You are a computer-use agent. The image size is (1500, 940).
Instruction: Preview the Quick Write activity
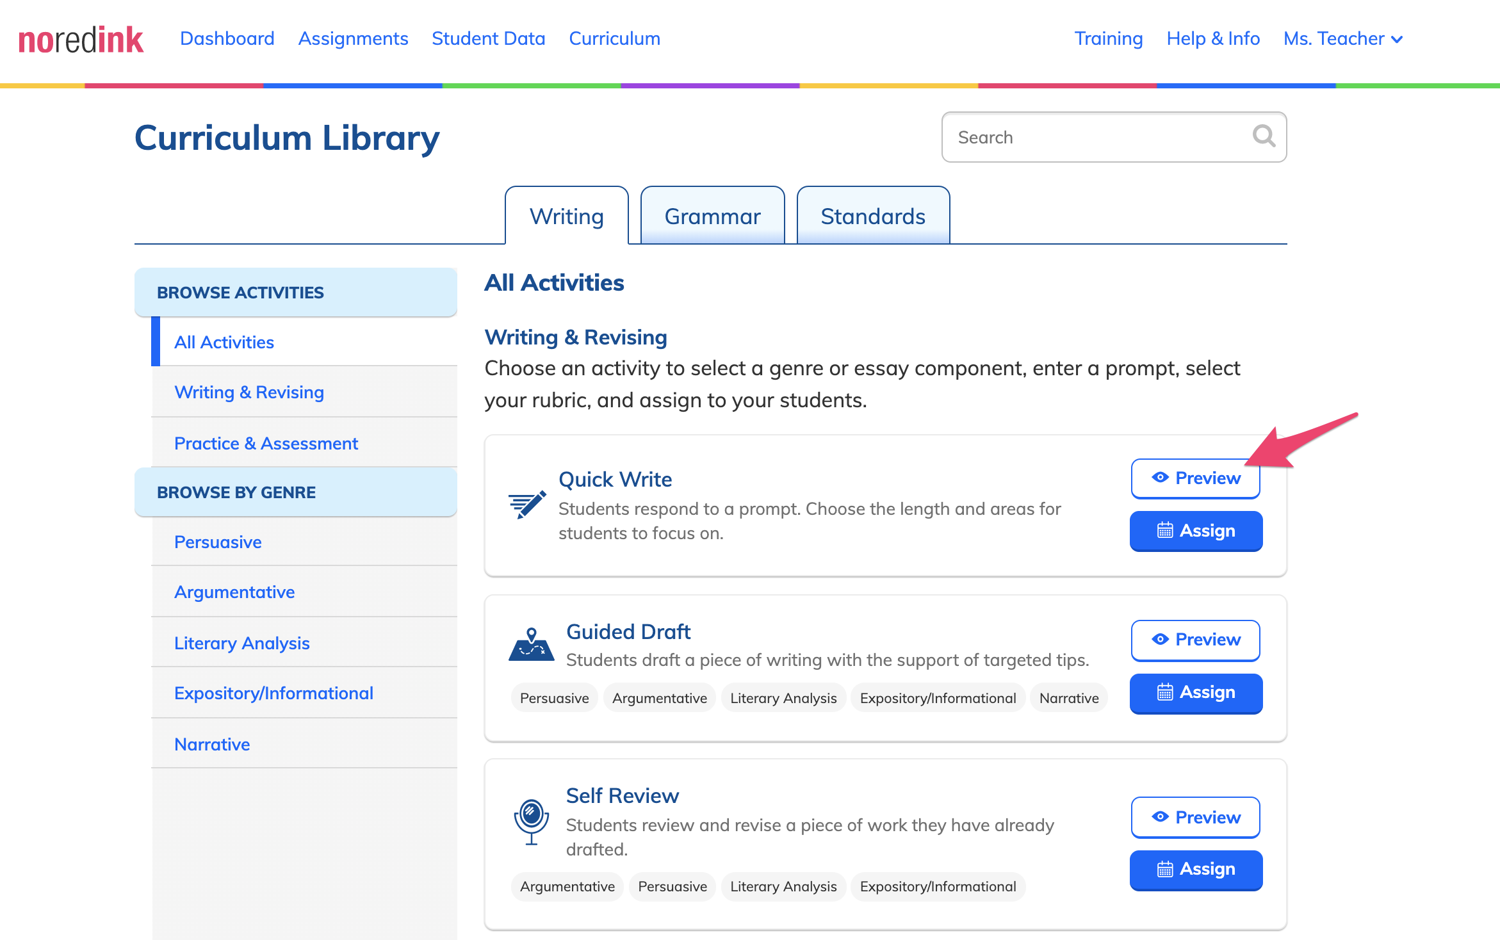tap(1196, 478)
